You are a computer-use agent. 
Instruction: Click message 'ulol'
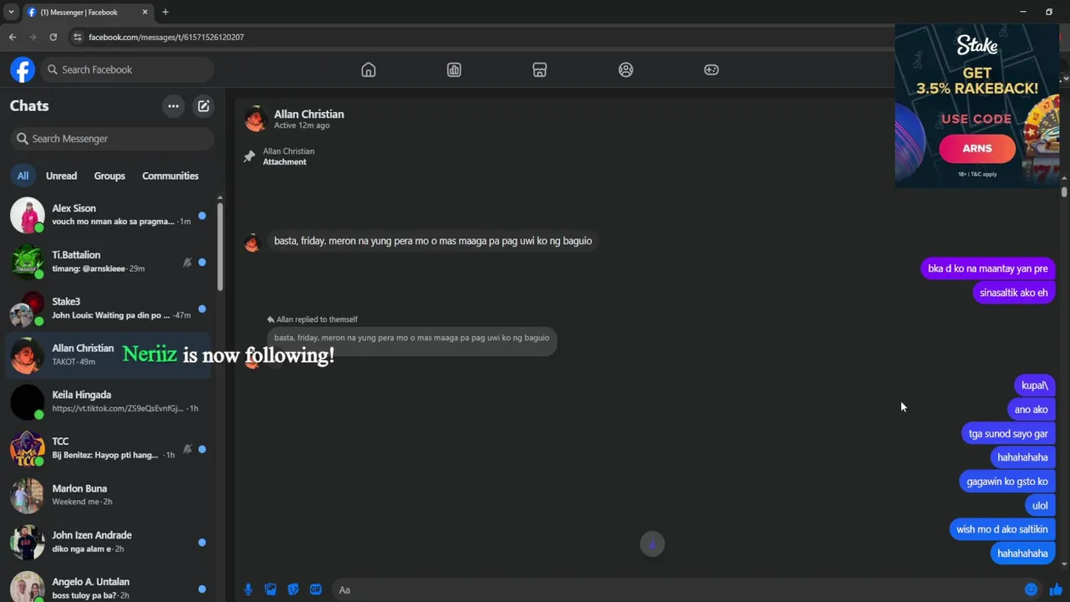point(1040,506)
